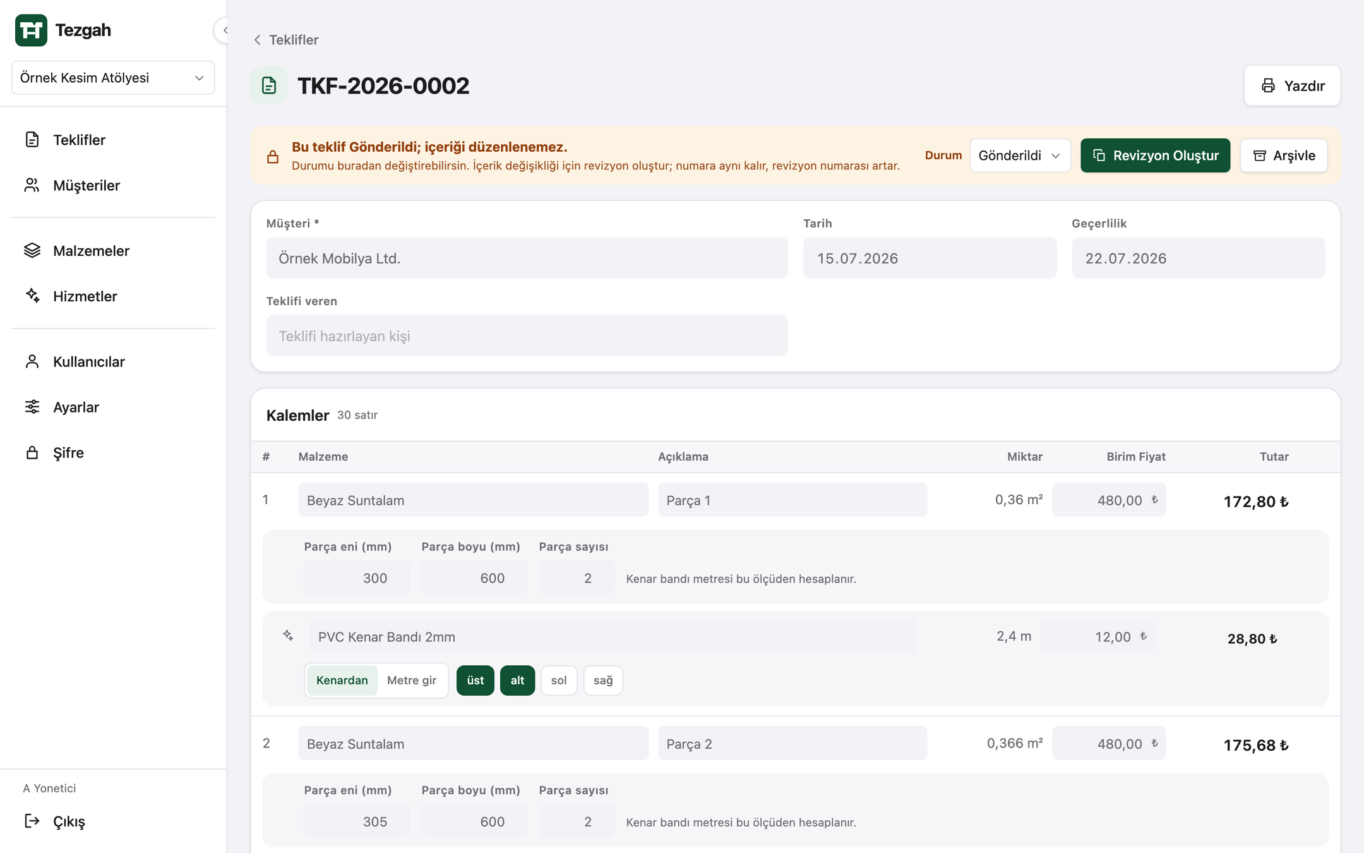The height and width of the screenshot is (853, 1364).
Task: Click the PVC Kenar Bandı 2mm field
Action: pos(613,636)
